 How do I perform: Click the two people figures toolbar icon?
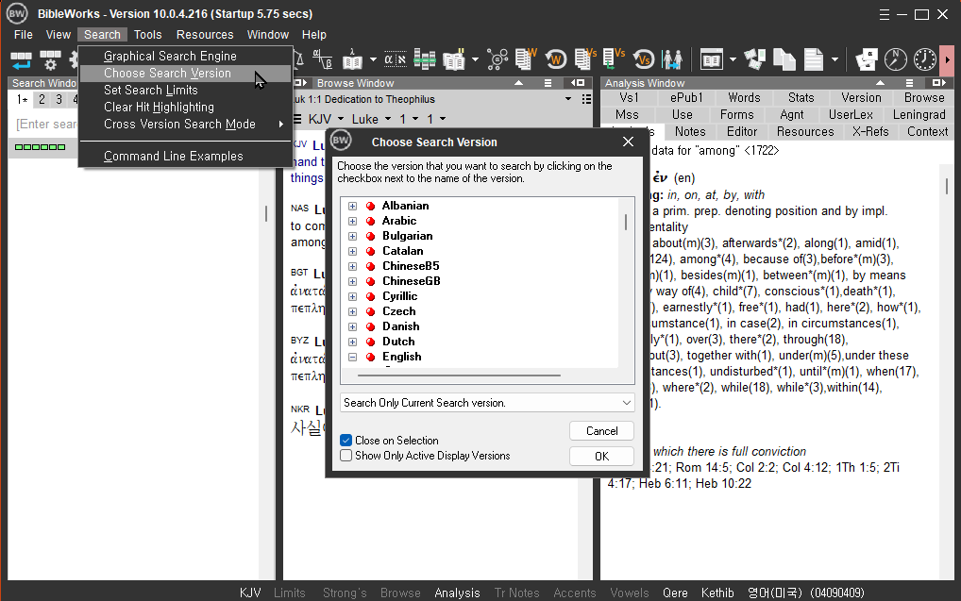[672, 59]
